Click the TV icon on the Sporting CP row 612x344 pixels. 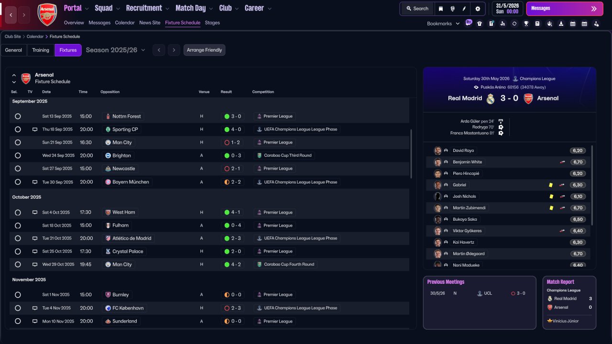coord(35,129)
